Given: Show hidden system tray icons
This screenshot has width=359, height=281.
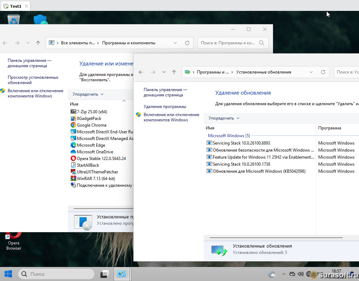Looking at the screenshot, I should tap(284, 274).
